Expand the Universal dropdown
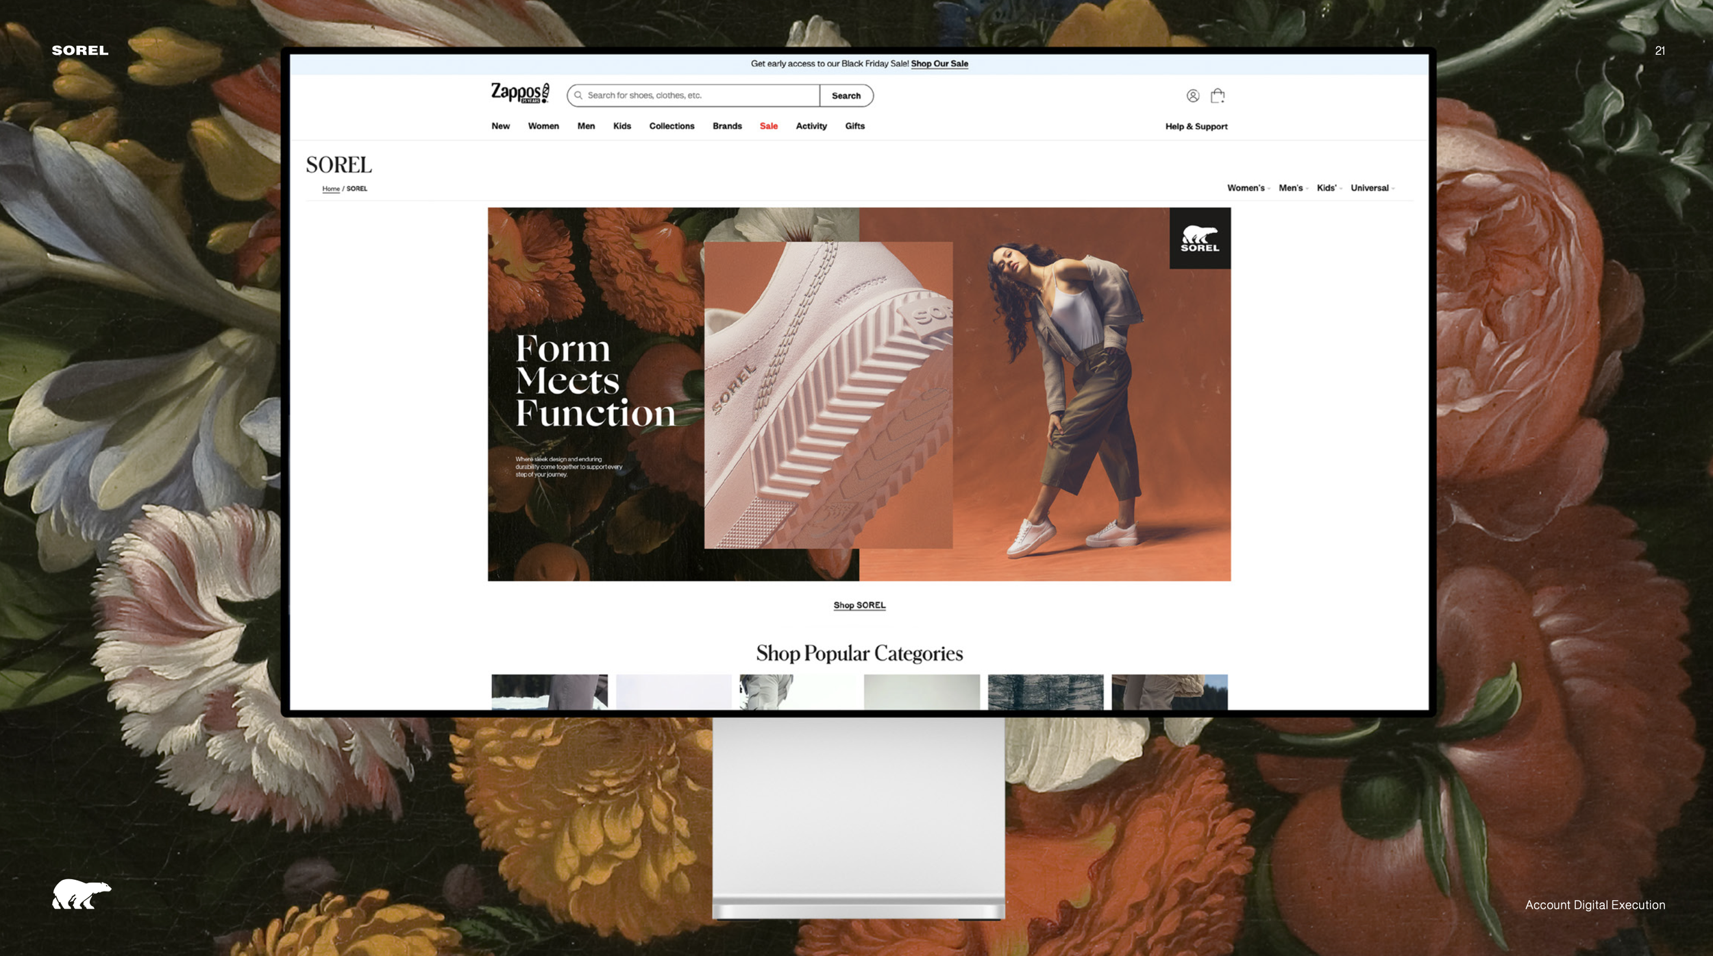Viewport: 1713px width, 956px height. point(1372,188)
